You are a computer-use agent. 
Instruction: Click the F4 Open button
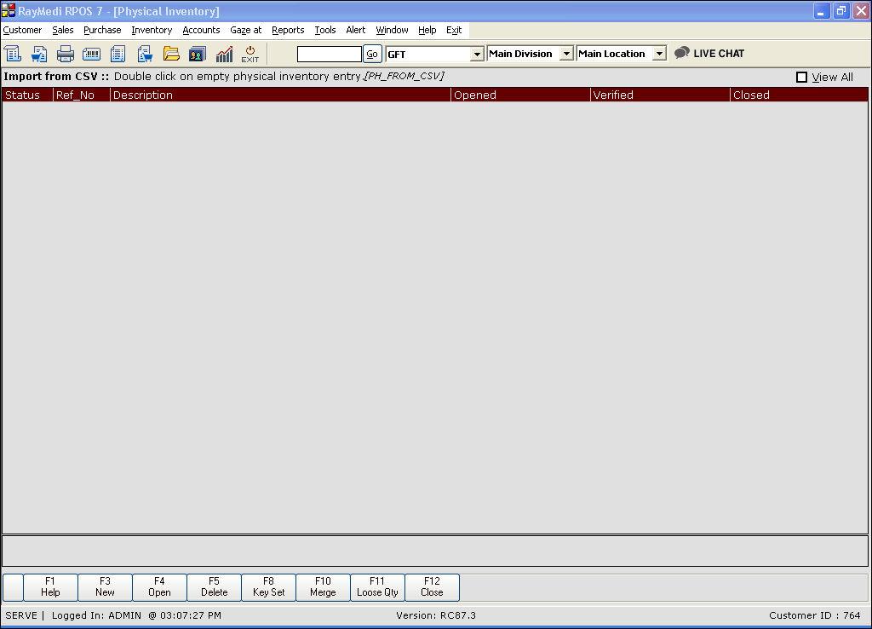[159, 587]
